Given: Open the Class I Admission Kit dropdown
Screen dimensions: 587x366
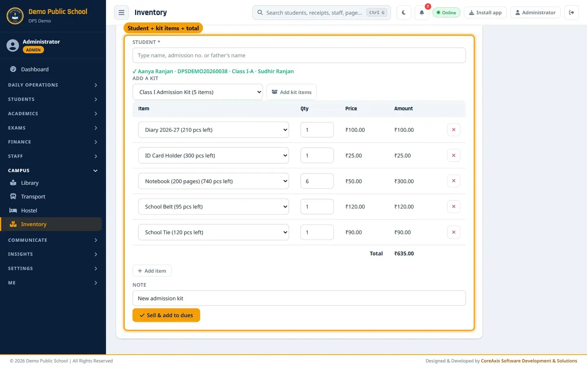Looking at the screenshot, I should (198, 92).
